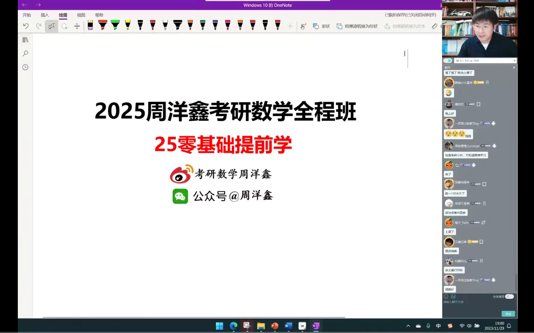Select the wide black marker

click(x=178, y=25)
